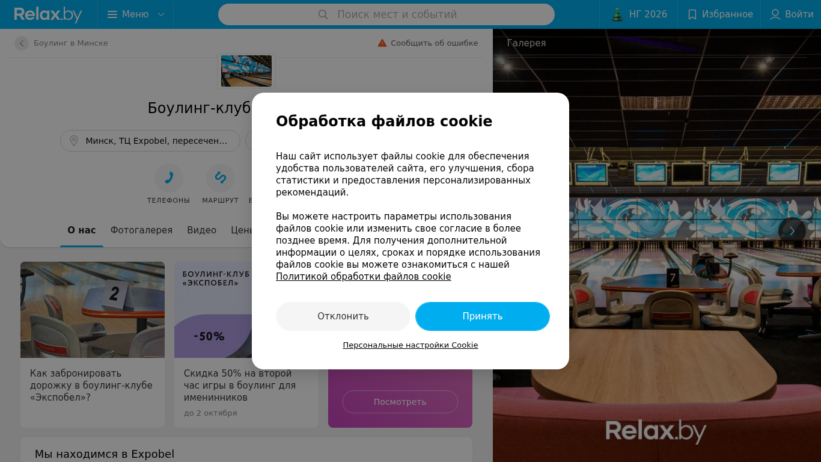Open the Телефоны phone icon
The width and height of the screenshot is (821, 462).
click(169, 178)
